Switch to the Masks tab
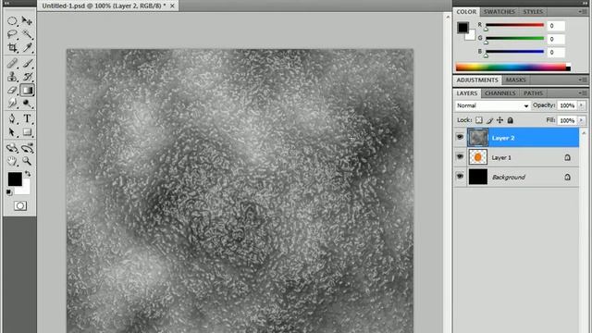Screen dimensions: 592x333 (516, 80)
